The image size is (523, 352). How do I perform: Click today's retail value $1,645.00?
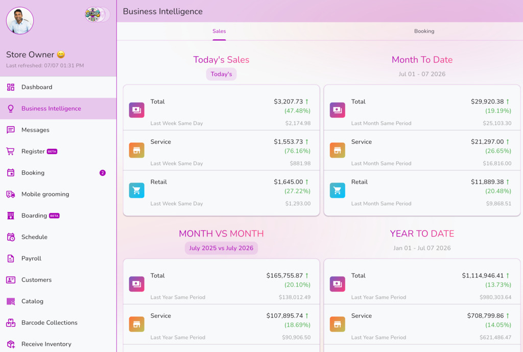[x=288, y=182]
